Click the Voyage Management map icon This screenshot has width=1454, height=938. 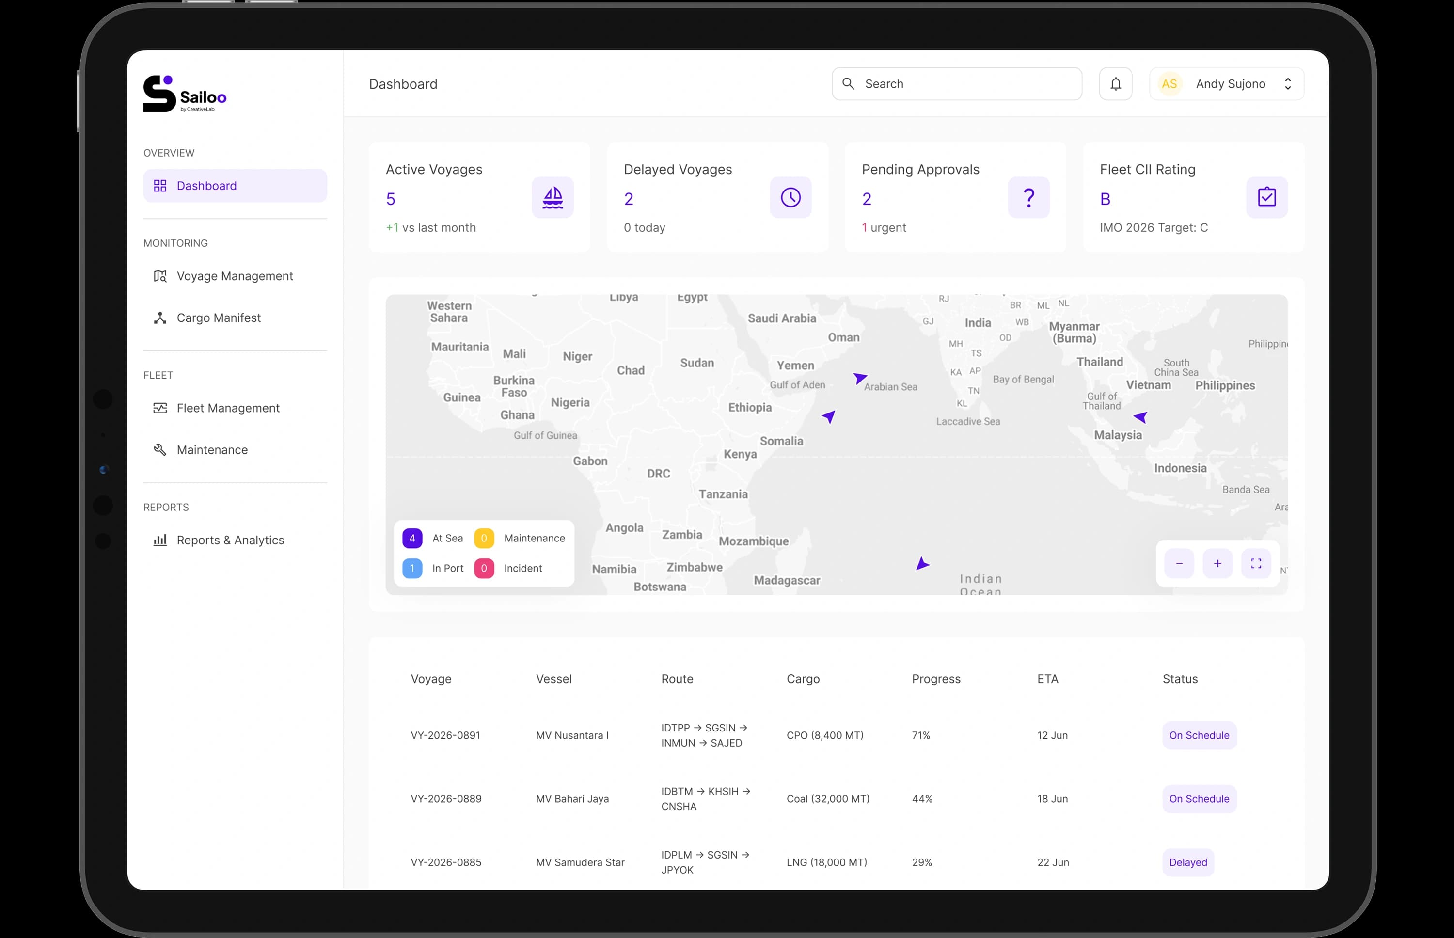pyautogui.click(x=160, y=276)
